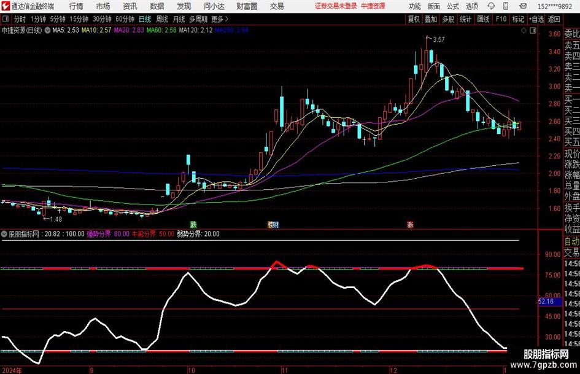This screenshot has width=580, height=374.
Task: Open the 资讯 menu
Action: [x=130, y=6]
